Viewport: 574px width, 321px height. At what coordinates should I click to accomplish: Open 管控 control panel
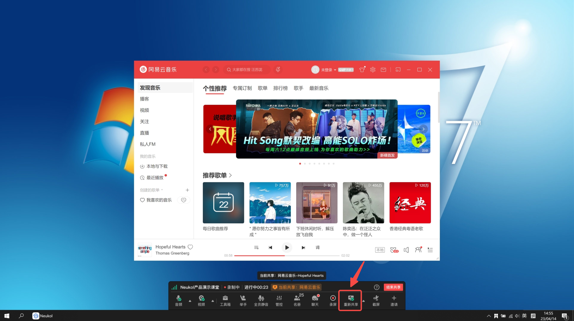(x=279, y=301)
